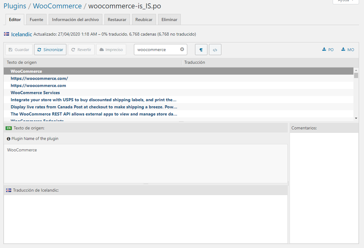This screenshot has height=248, width=364.
Task: Click the Icelandic language link
Action: [x=22, y=34]
